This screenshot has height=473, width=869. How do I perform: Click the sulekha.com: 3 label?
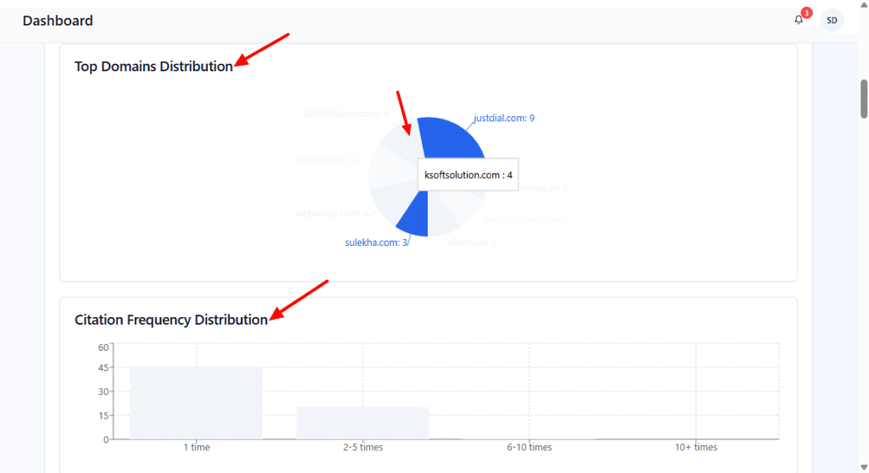coord(377,242)
